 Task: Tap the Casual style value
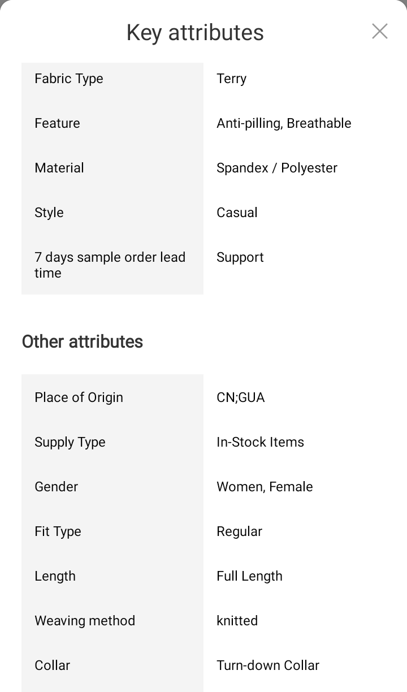(237, 213)
